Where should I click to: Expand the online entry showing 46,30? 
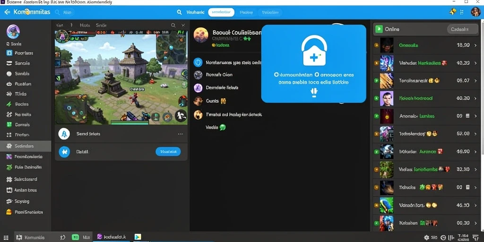click(x=475, y=205)
